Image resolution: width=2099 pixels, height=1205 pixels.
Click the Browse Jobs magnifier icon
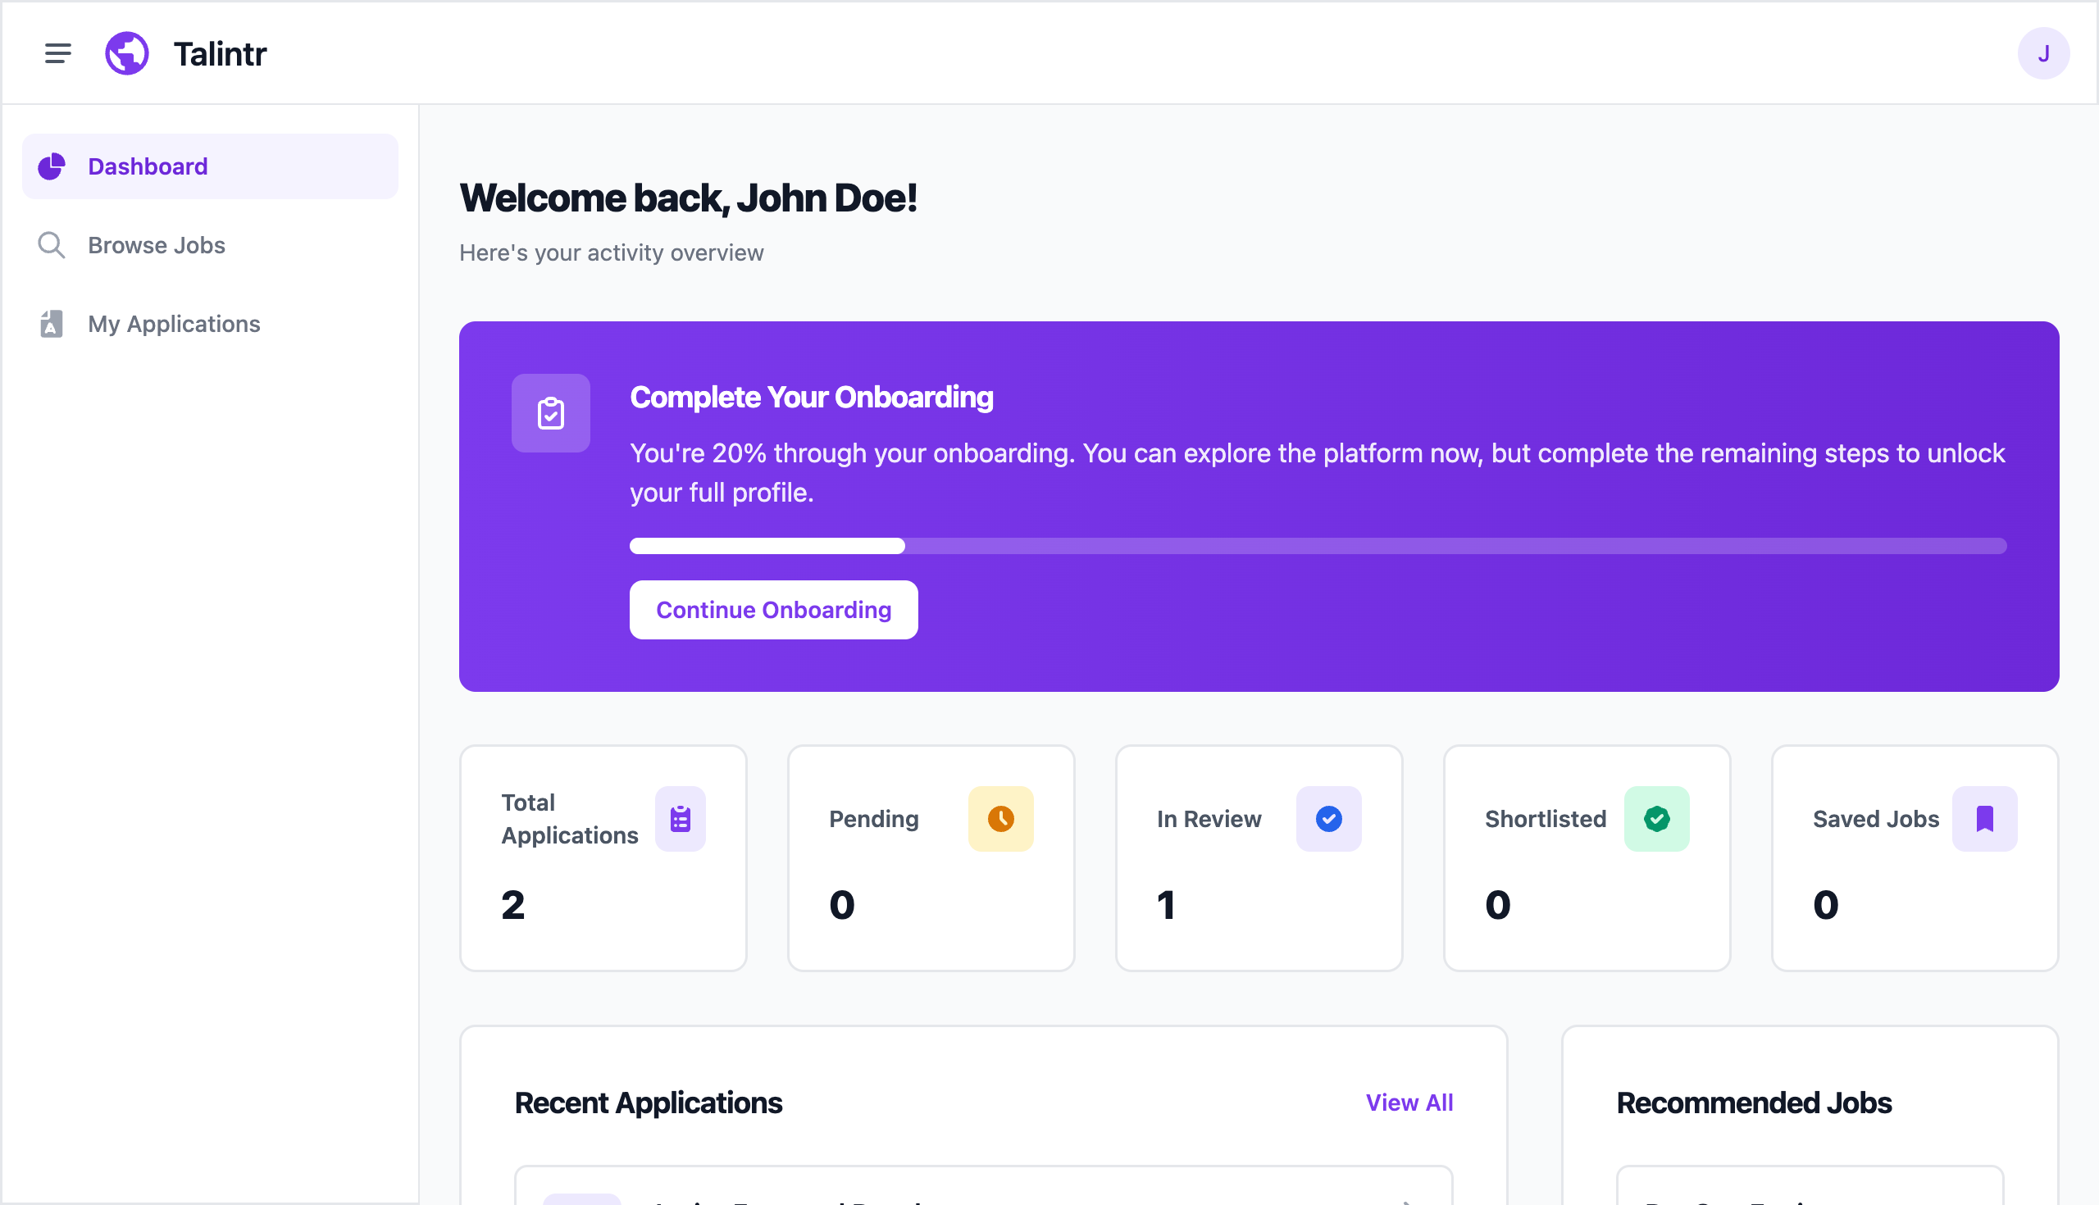coord(51,245)
